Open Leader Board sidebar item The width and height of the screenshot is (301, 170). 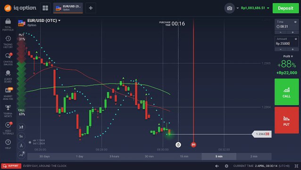coord(8,76)
